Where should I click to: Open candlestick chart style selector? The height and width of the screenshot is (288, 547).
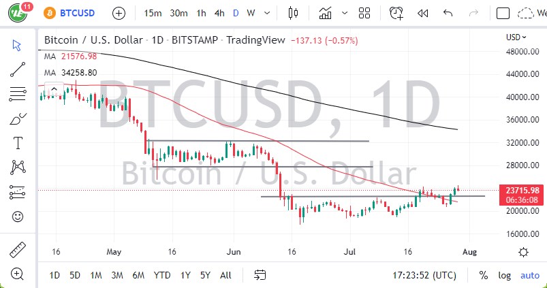click(294, 13)
